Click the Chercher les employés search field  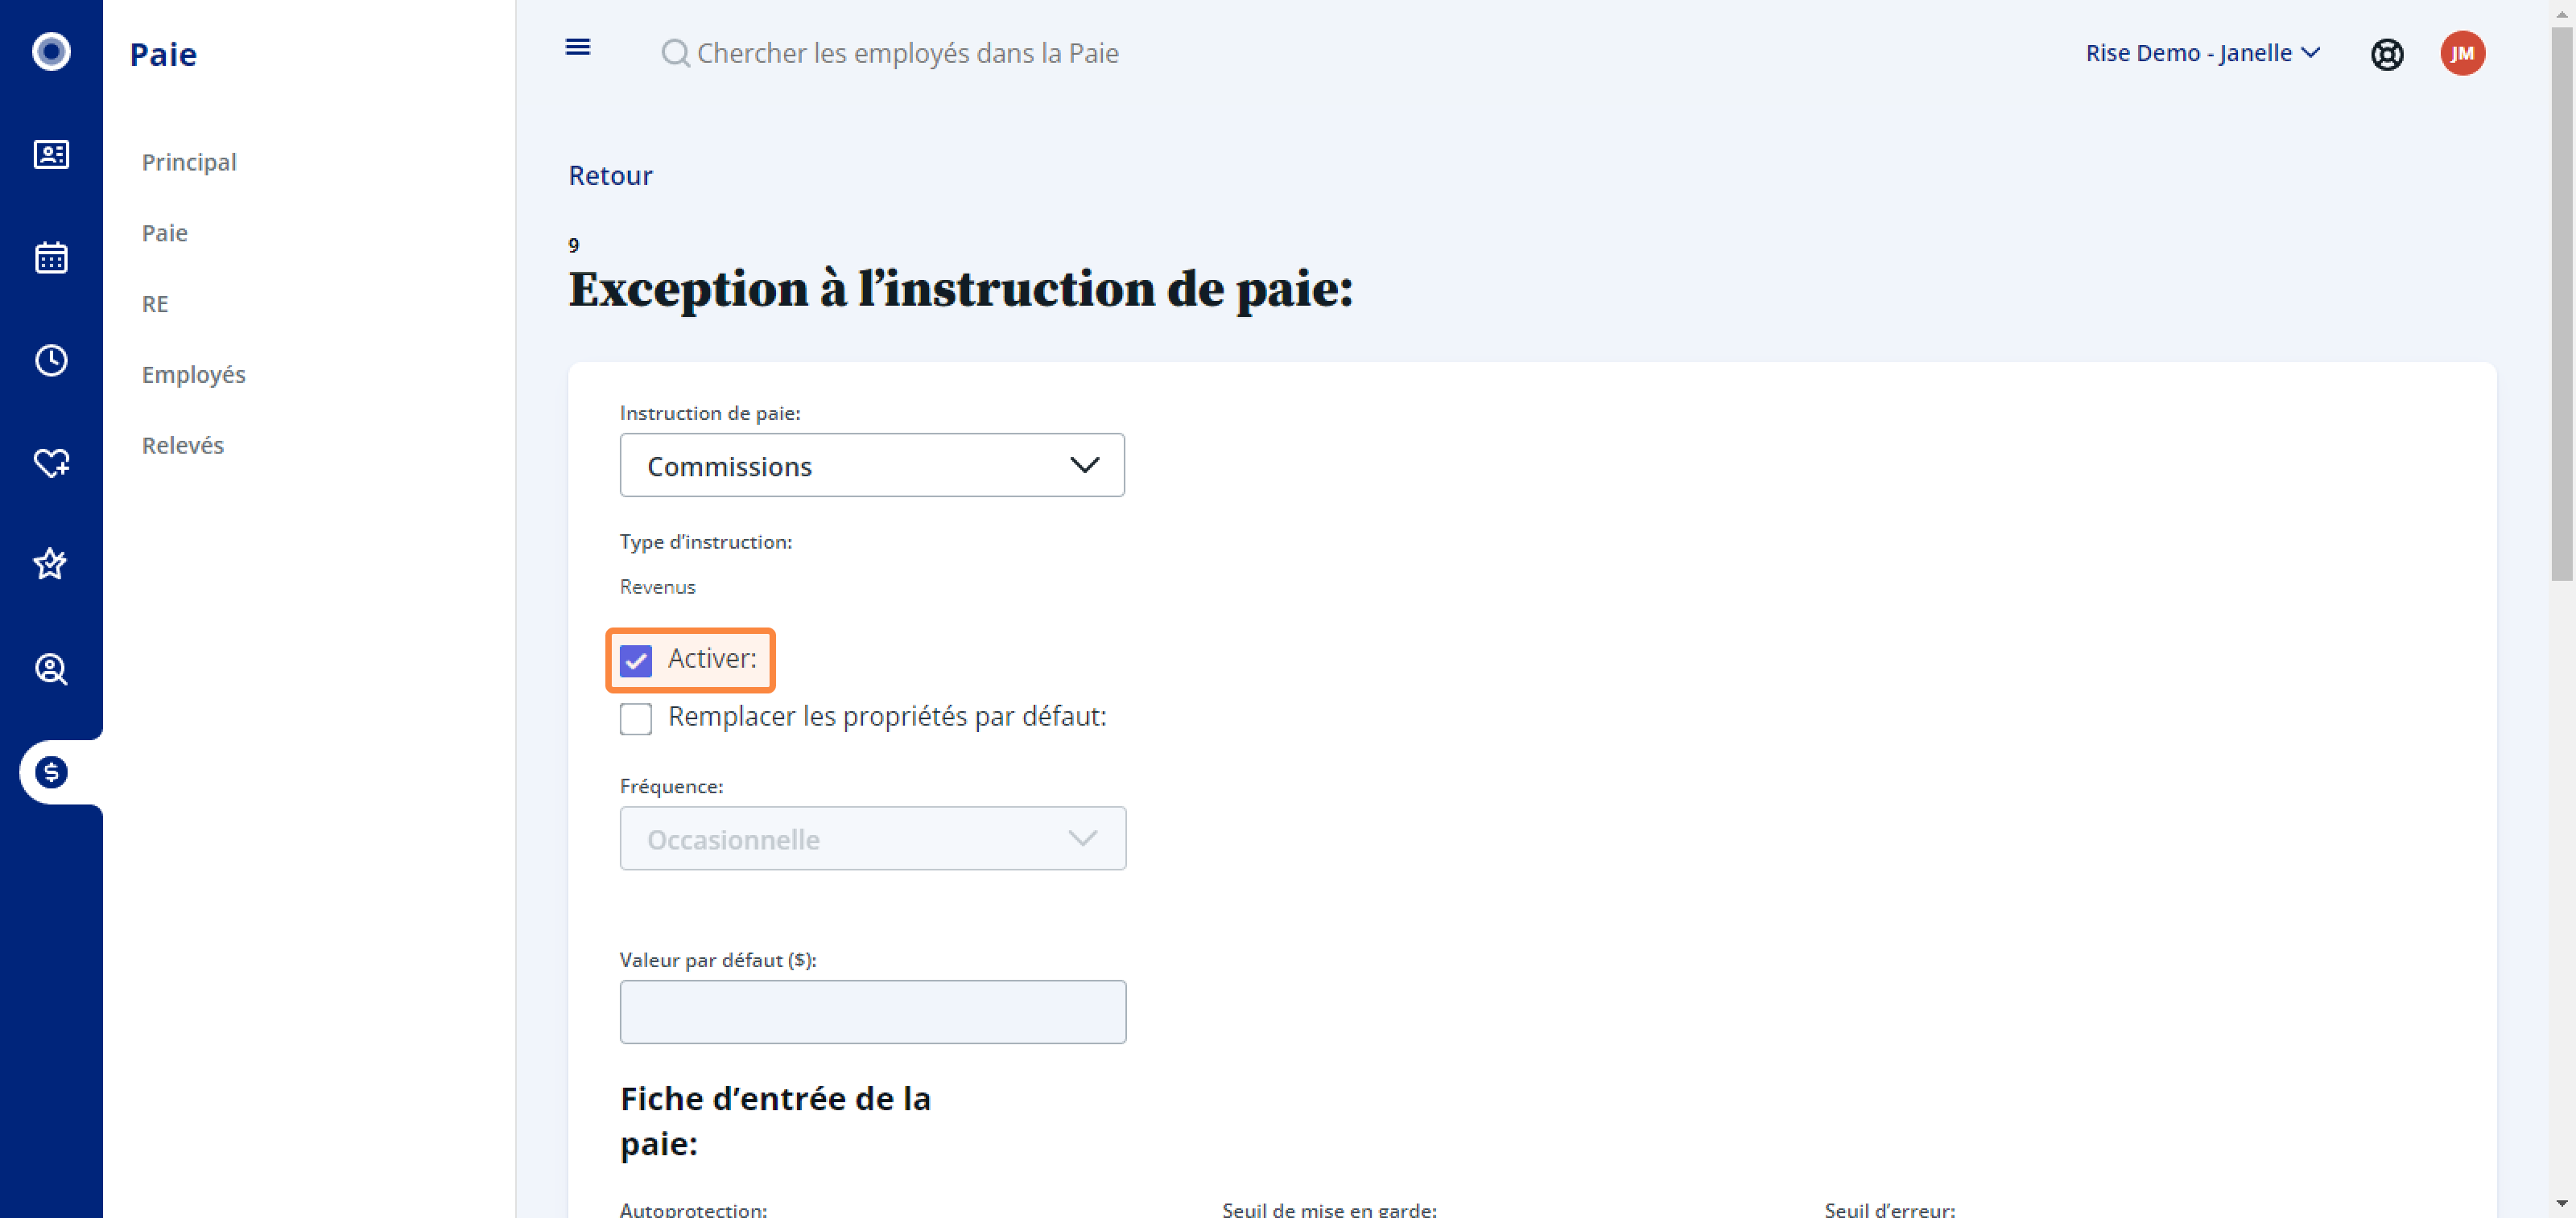907,53
